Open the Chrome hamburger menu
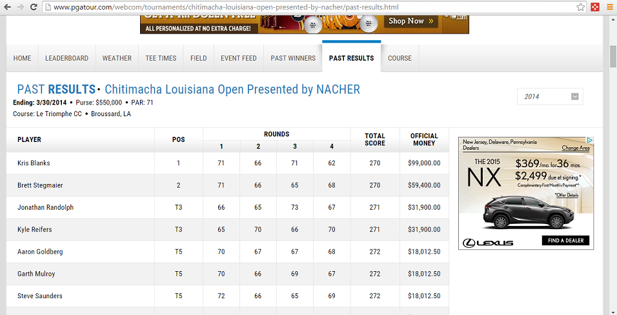The height and width of the screenshot is (315, 617). pos(609,7)
